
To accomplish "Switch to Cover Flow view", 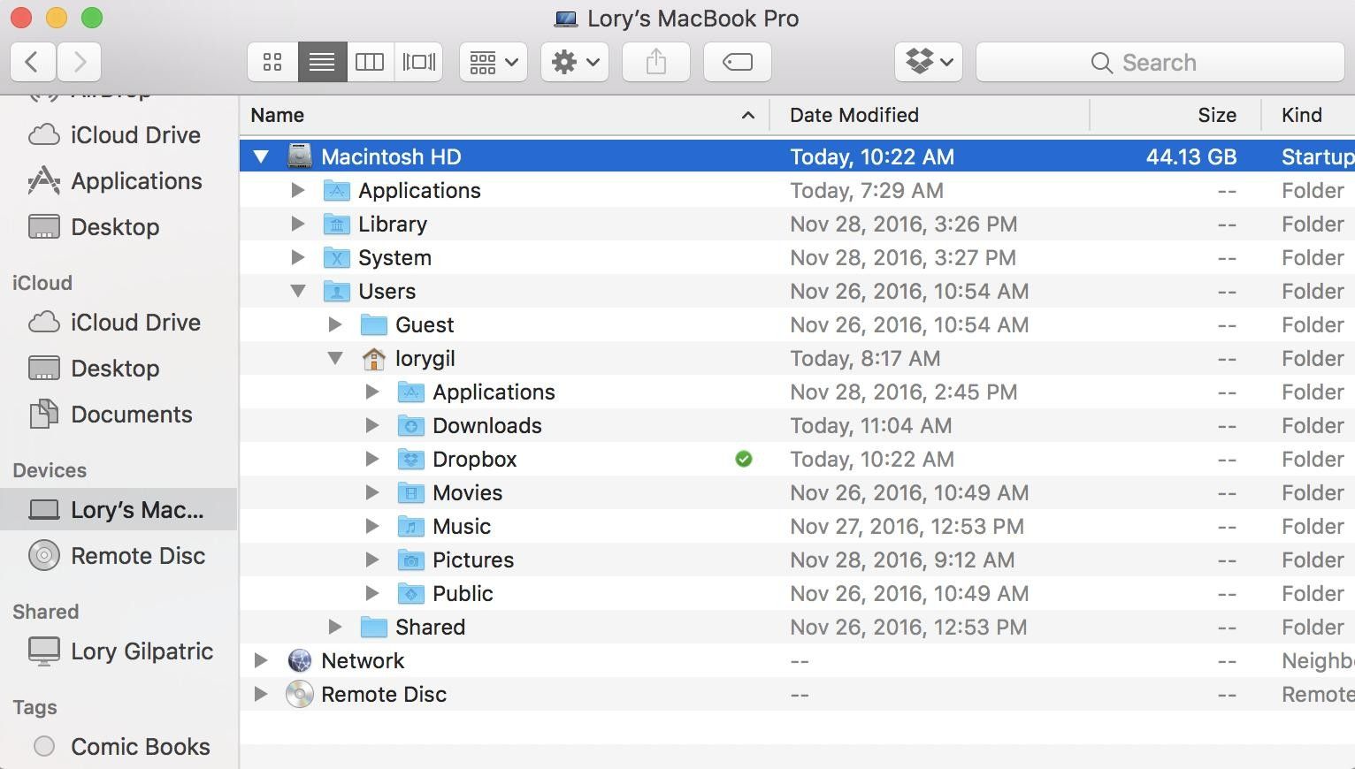I will pyautogui.click(x=418, y=62).
